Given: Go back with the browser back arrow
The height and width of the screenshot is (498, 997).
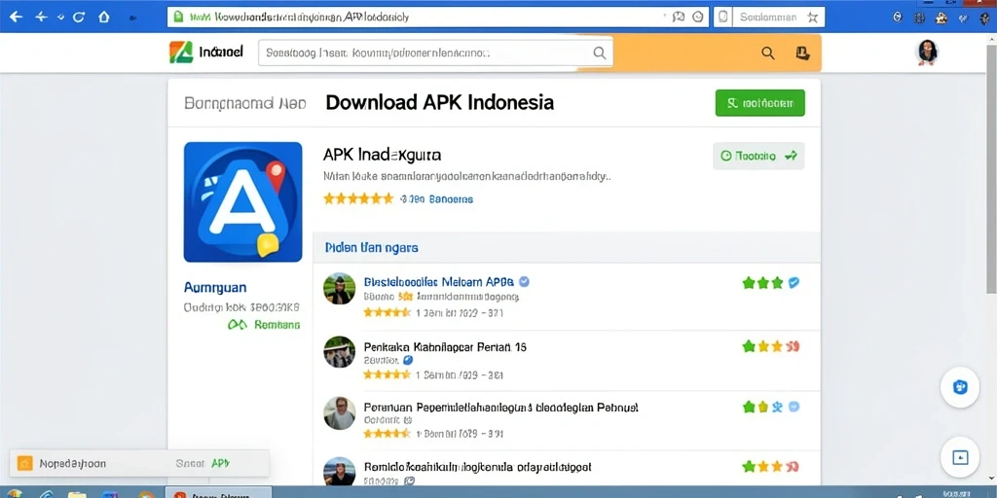Looking at the screenshot, I should tap(16, 18).
